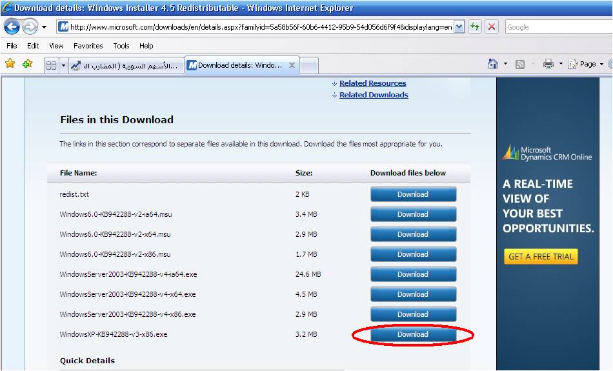Click the red Stop loading icon

click(492, 27)
